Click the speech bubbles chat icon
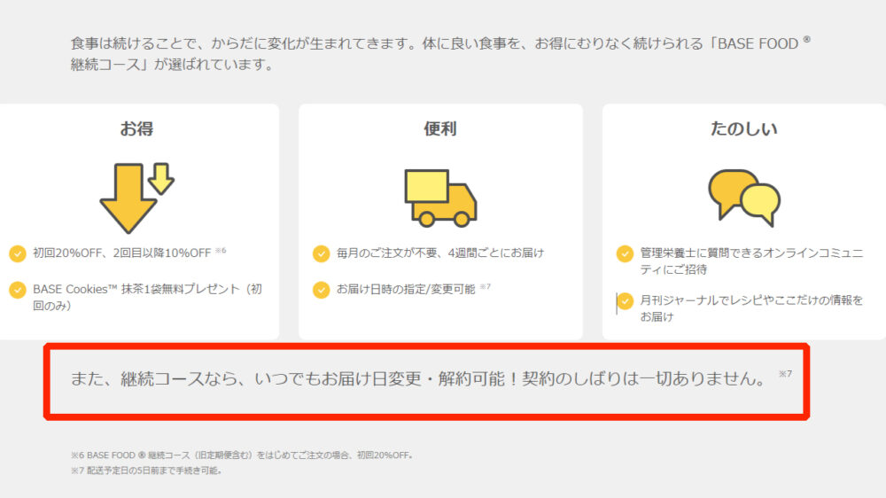Viewport: 886px width, 498px height. pyautogui.click(x=744, y=198)
